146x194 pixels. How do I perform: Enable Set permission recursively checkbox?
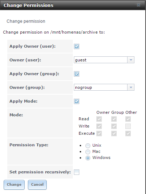coord(76,172)
